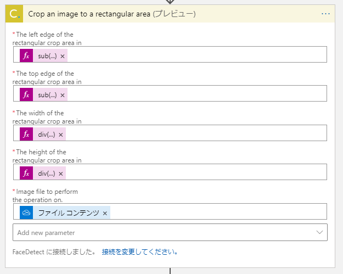The image size is (343, 274).
Task: Click 'FaceDetect に接続しました。' status text
Action: tap(54, 252)
